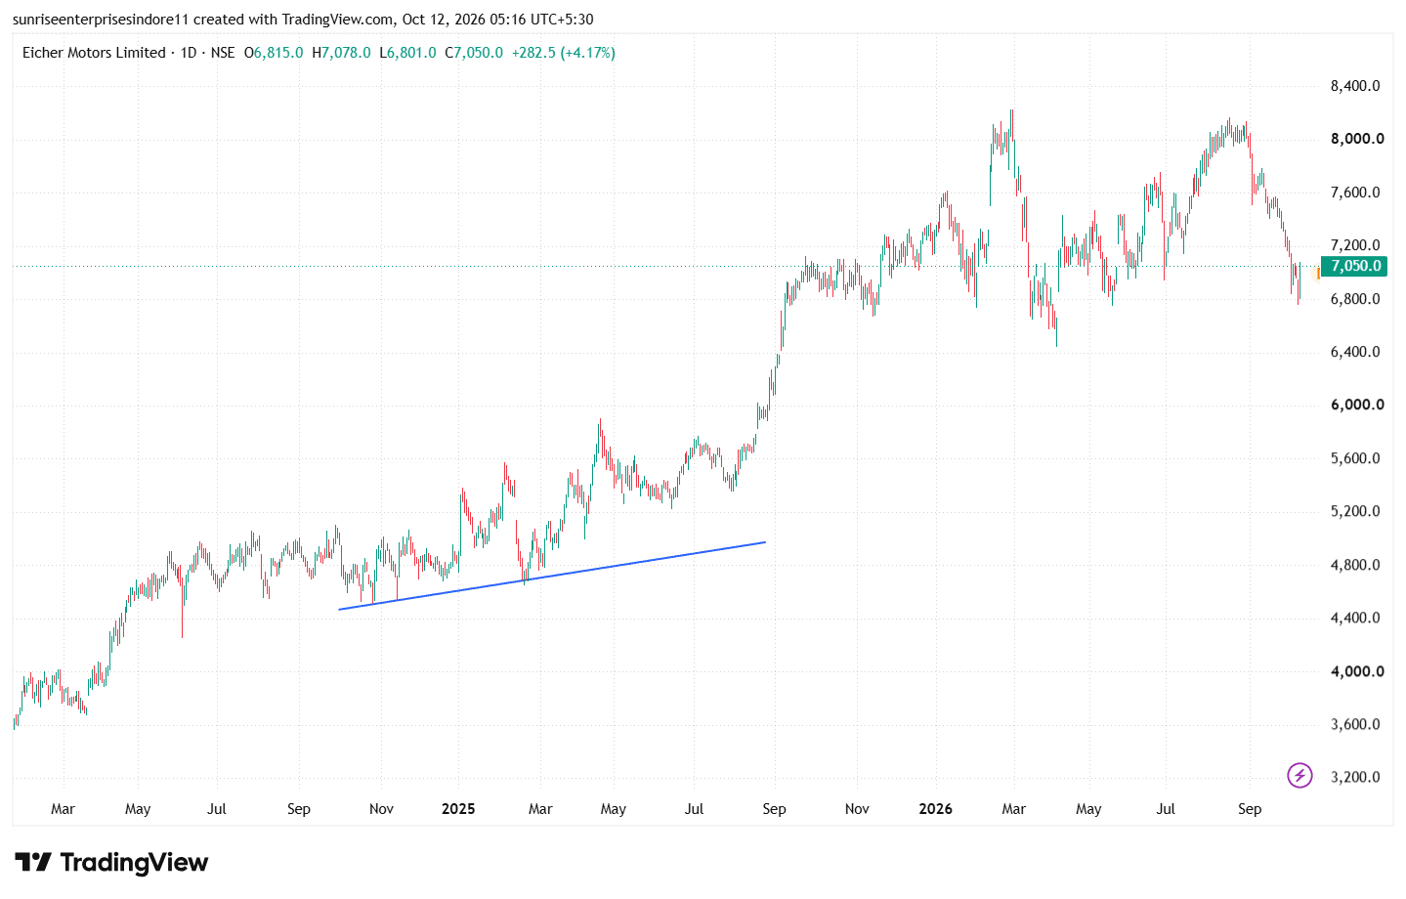The image size is (1406, 899).
Task: Click the 6,800.0 price axis label
Action: click(1355, 299)
